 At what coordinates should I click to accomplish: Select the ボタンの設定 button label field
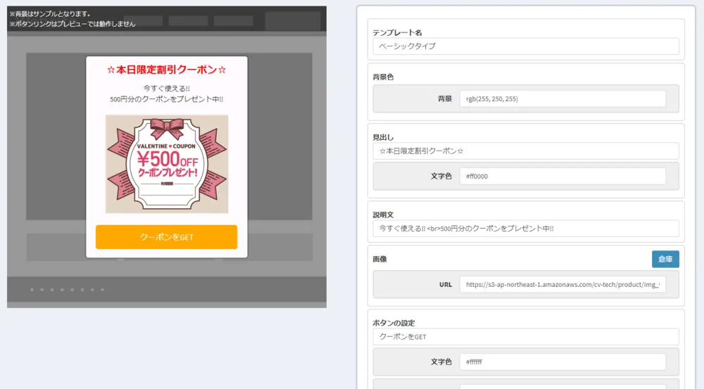click(525, 337)
